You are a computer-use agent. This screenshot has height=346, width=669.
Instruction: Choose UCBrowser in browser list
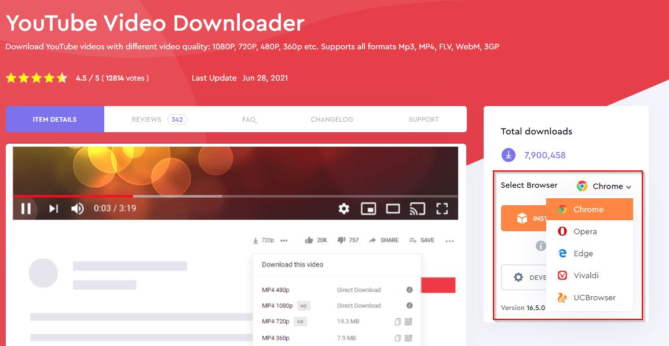click(x=590, y=298)
